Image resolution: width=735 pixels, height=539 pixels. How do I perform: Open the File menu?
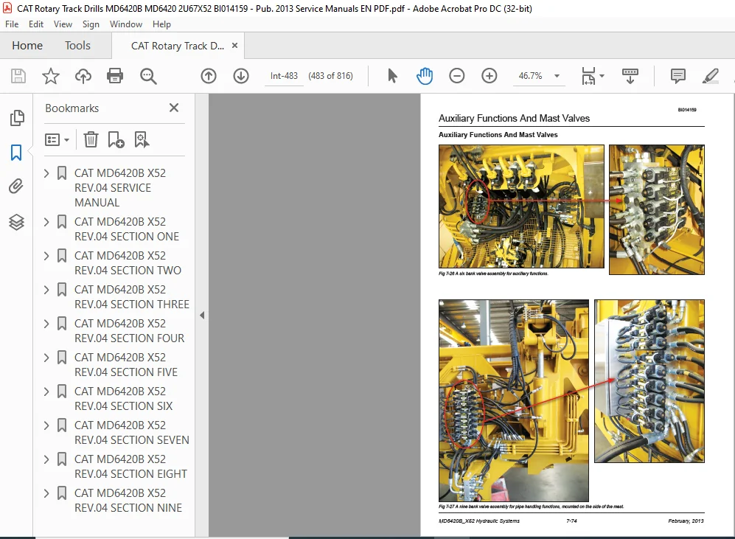click(x=12, y=24)
